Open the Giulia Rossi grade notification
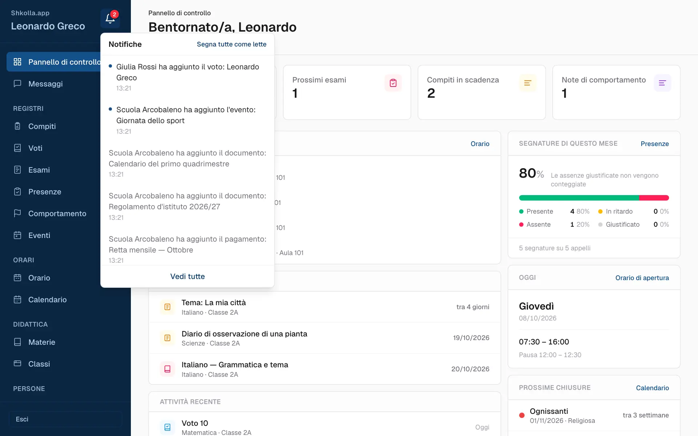 pyautogui.click(x=187, y=77)
